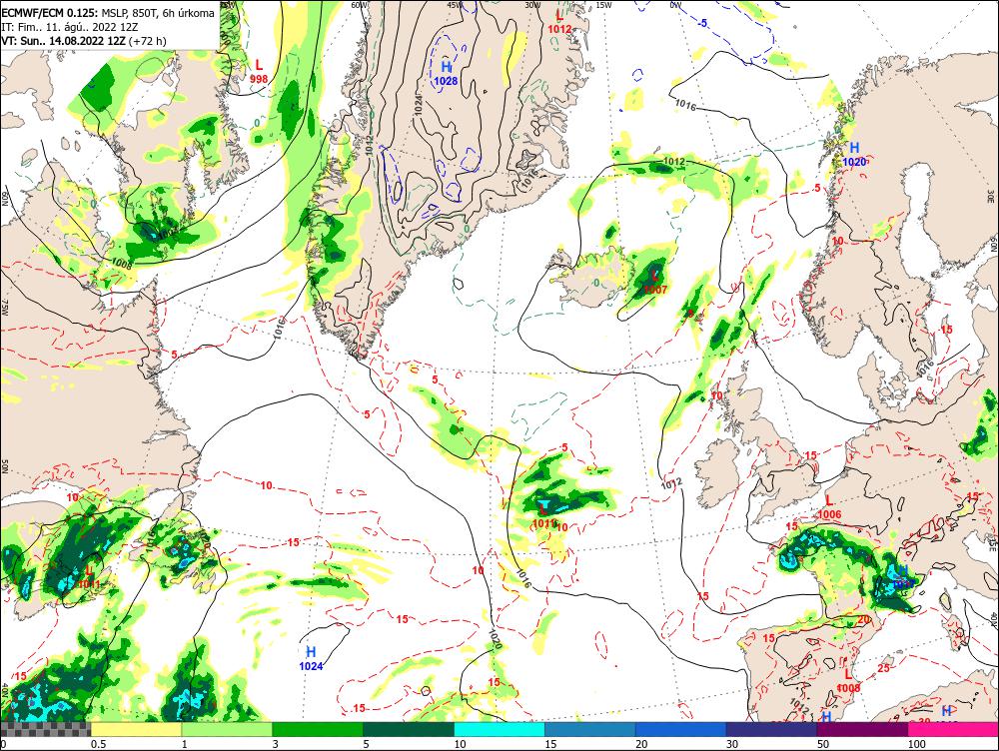999x751 pixels.
Task: Click the 'L 1008' low over Spain
Action: point(848,681)
